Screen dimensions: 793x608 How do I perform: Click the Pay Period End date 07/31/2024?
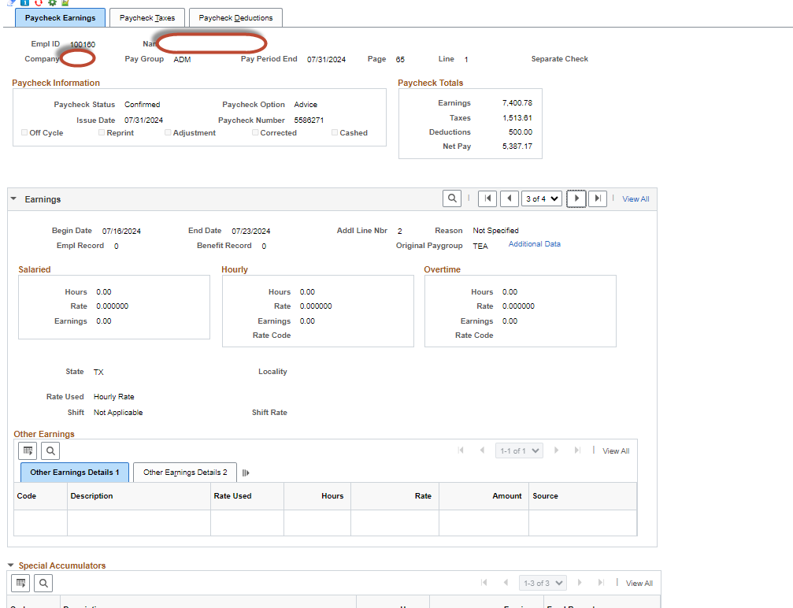[x=326, y=60]
